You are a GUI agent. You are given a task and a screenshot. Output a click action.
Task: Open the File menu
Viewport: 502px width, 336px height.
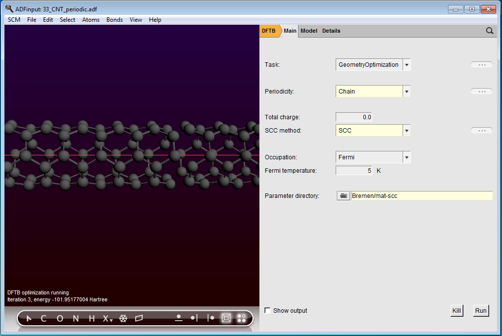point(32,20)
